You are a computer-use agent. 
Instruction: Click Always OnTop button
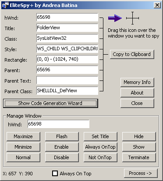tap(100, 147)
